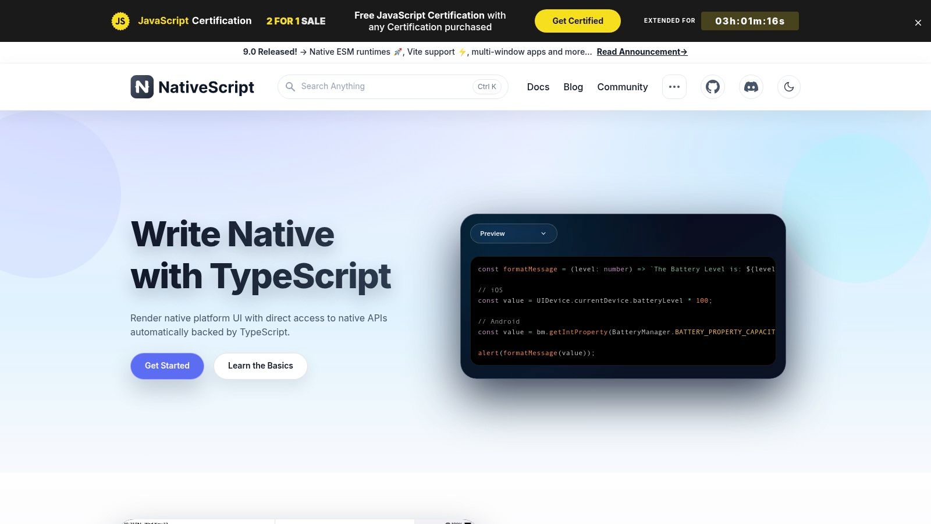
Task: Click the countdown timer display
Action: (749, 21)
